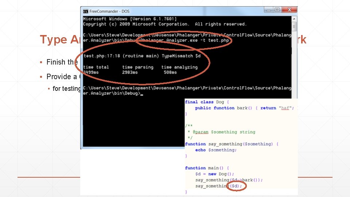Click the 'echo $something;' statement
The image size is (350, 197).
pos(216,150)
